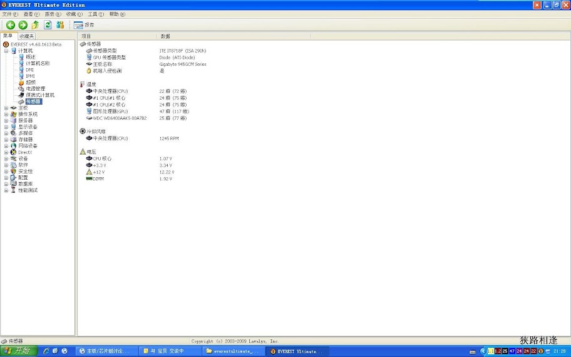Image resolution: width=571 pixels, height=357 pixels.
Task: Click the 1245 RPM fan speed value
Action: tap(169, 138)
